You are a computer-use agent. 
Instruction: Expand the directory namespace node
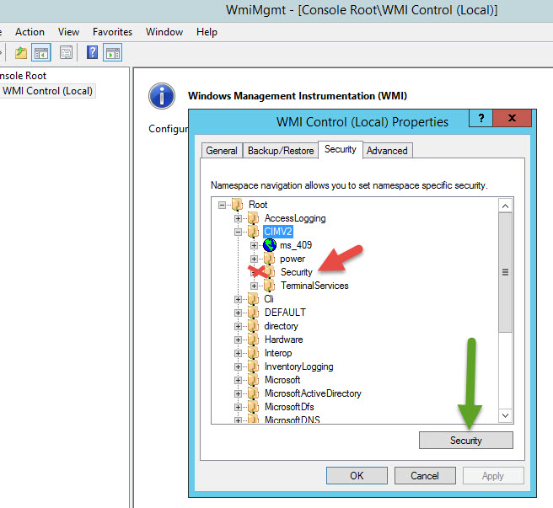[238, 326]
